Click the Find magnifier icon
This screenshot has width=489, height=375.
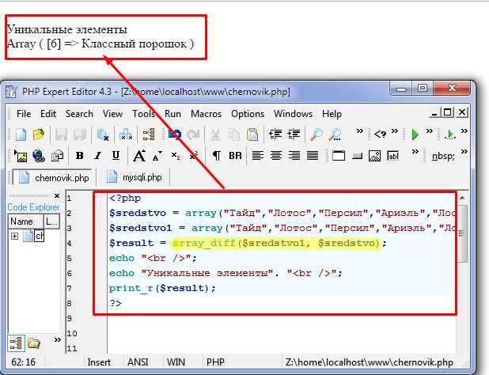[x=316, y=134]
